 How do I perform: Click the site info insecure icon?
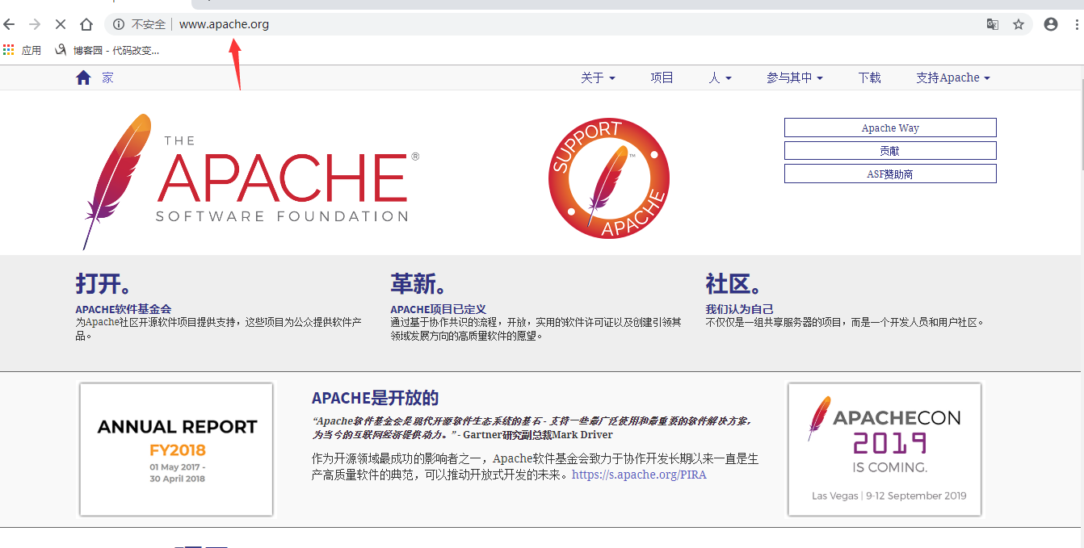click(119, 24)
